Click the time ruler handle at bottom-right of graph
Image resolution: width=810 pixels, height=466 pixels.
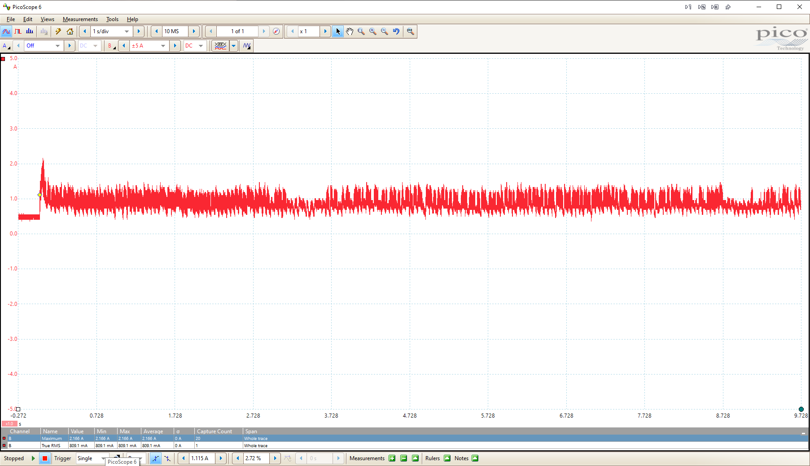click(801, 409)
